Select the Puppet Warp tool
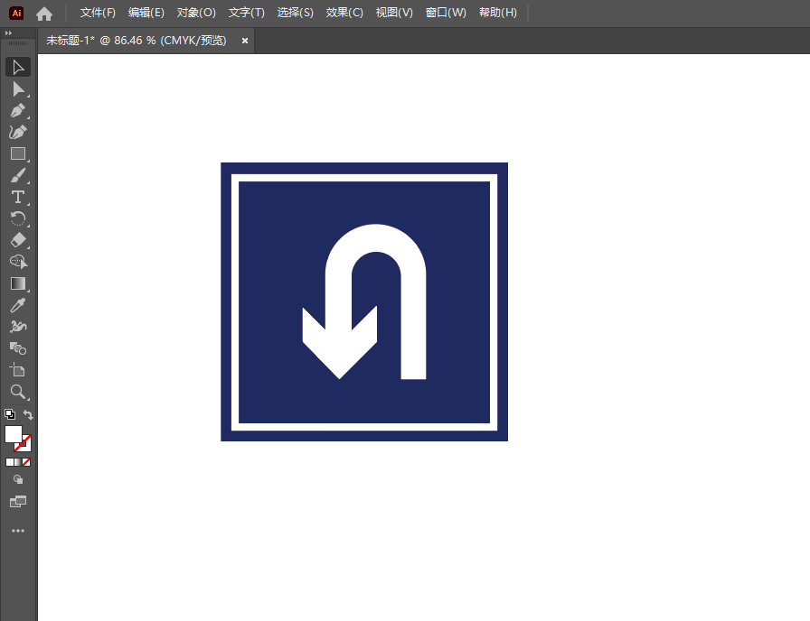Screen dimensions: 810x621 (18, 327)
